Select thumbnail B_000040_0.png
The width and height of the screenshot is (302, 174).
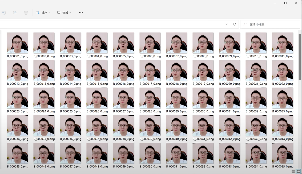point(176,126)
